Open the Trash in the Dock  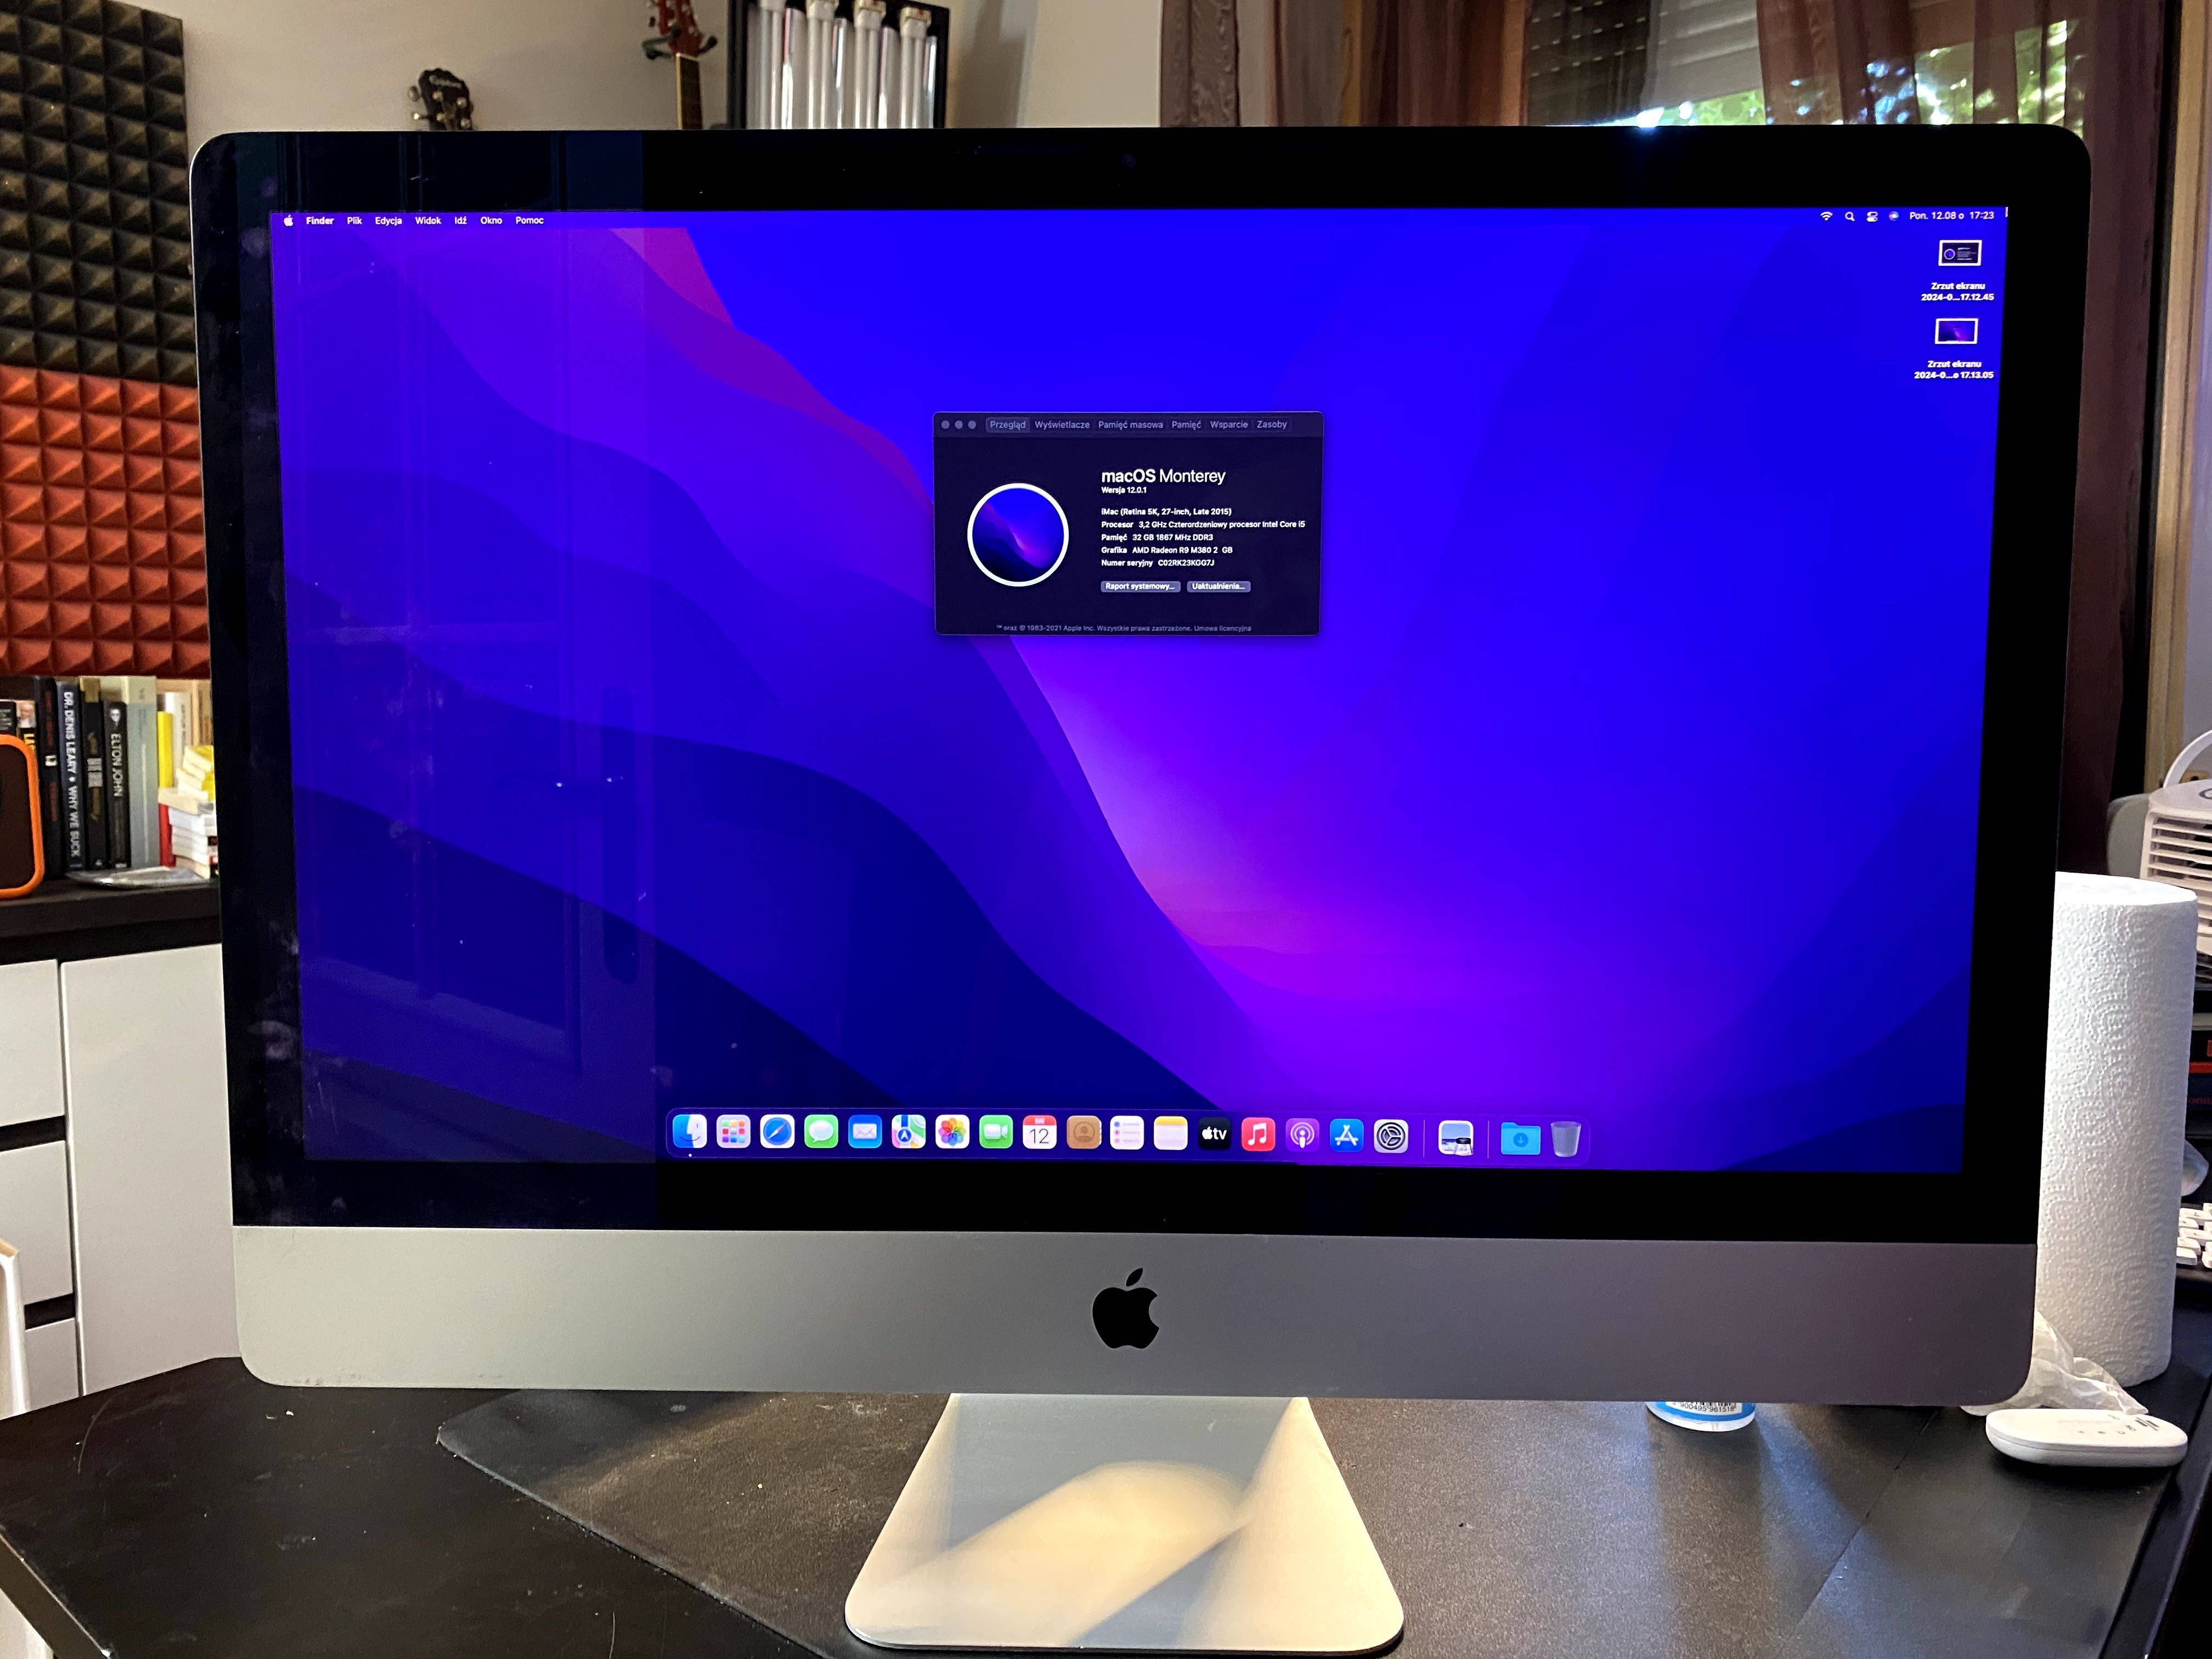coord(1565,1139)
